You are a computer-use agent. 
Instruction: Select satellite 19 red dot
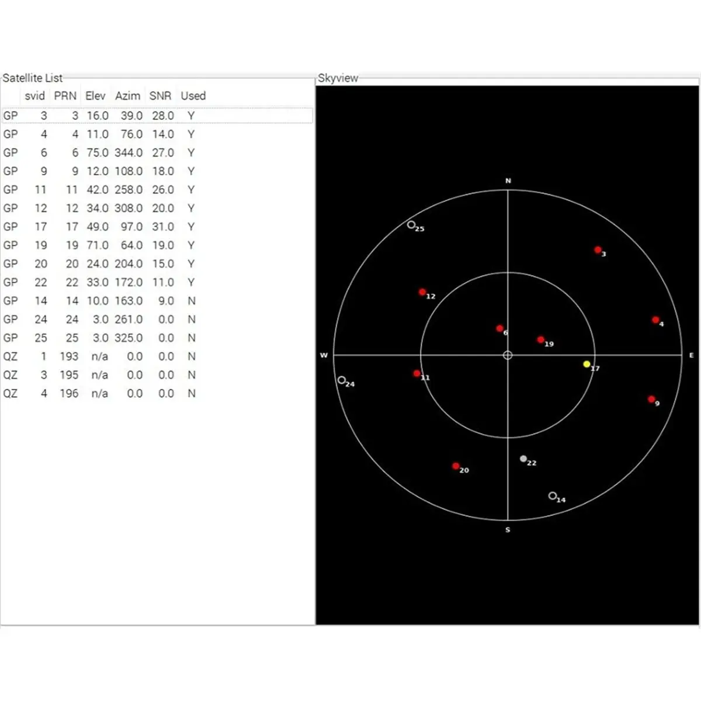(540, 339)
